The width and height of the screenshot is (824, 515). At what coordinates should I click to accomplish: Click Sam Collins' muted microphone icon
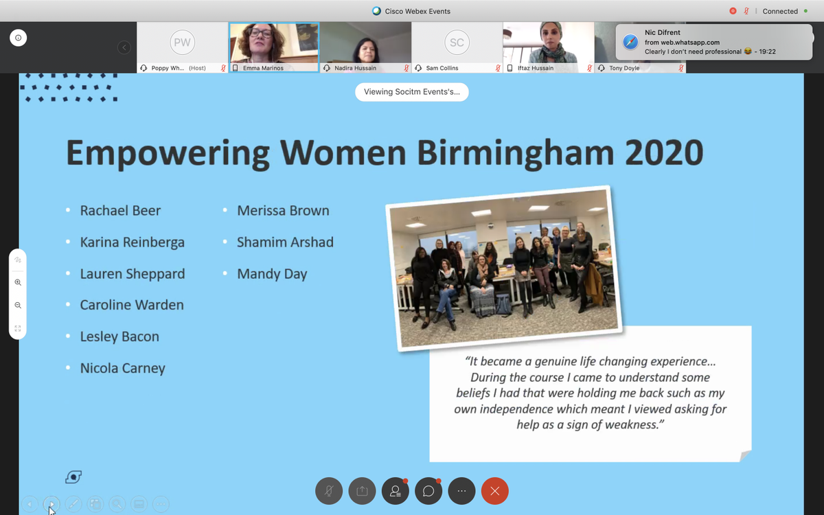498,69
